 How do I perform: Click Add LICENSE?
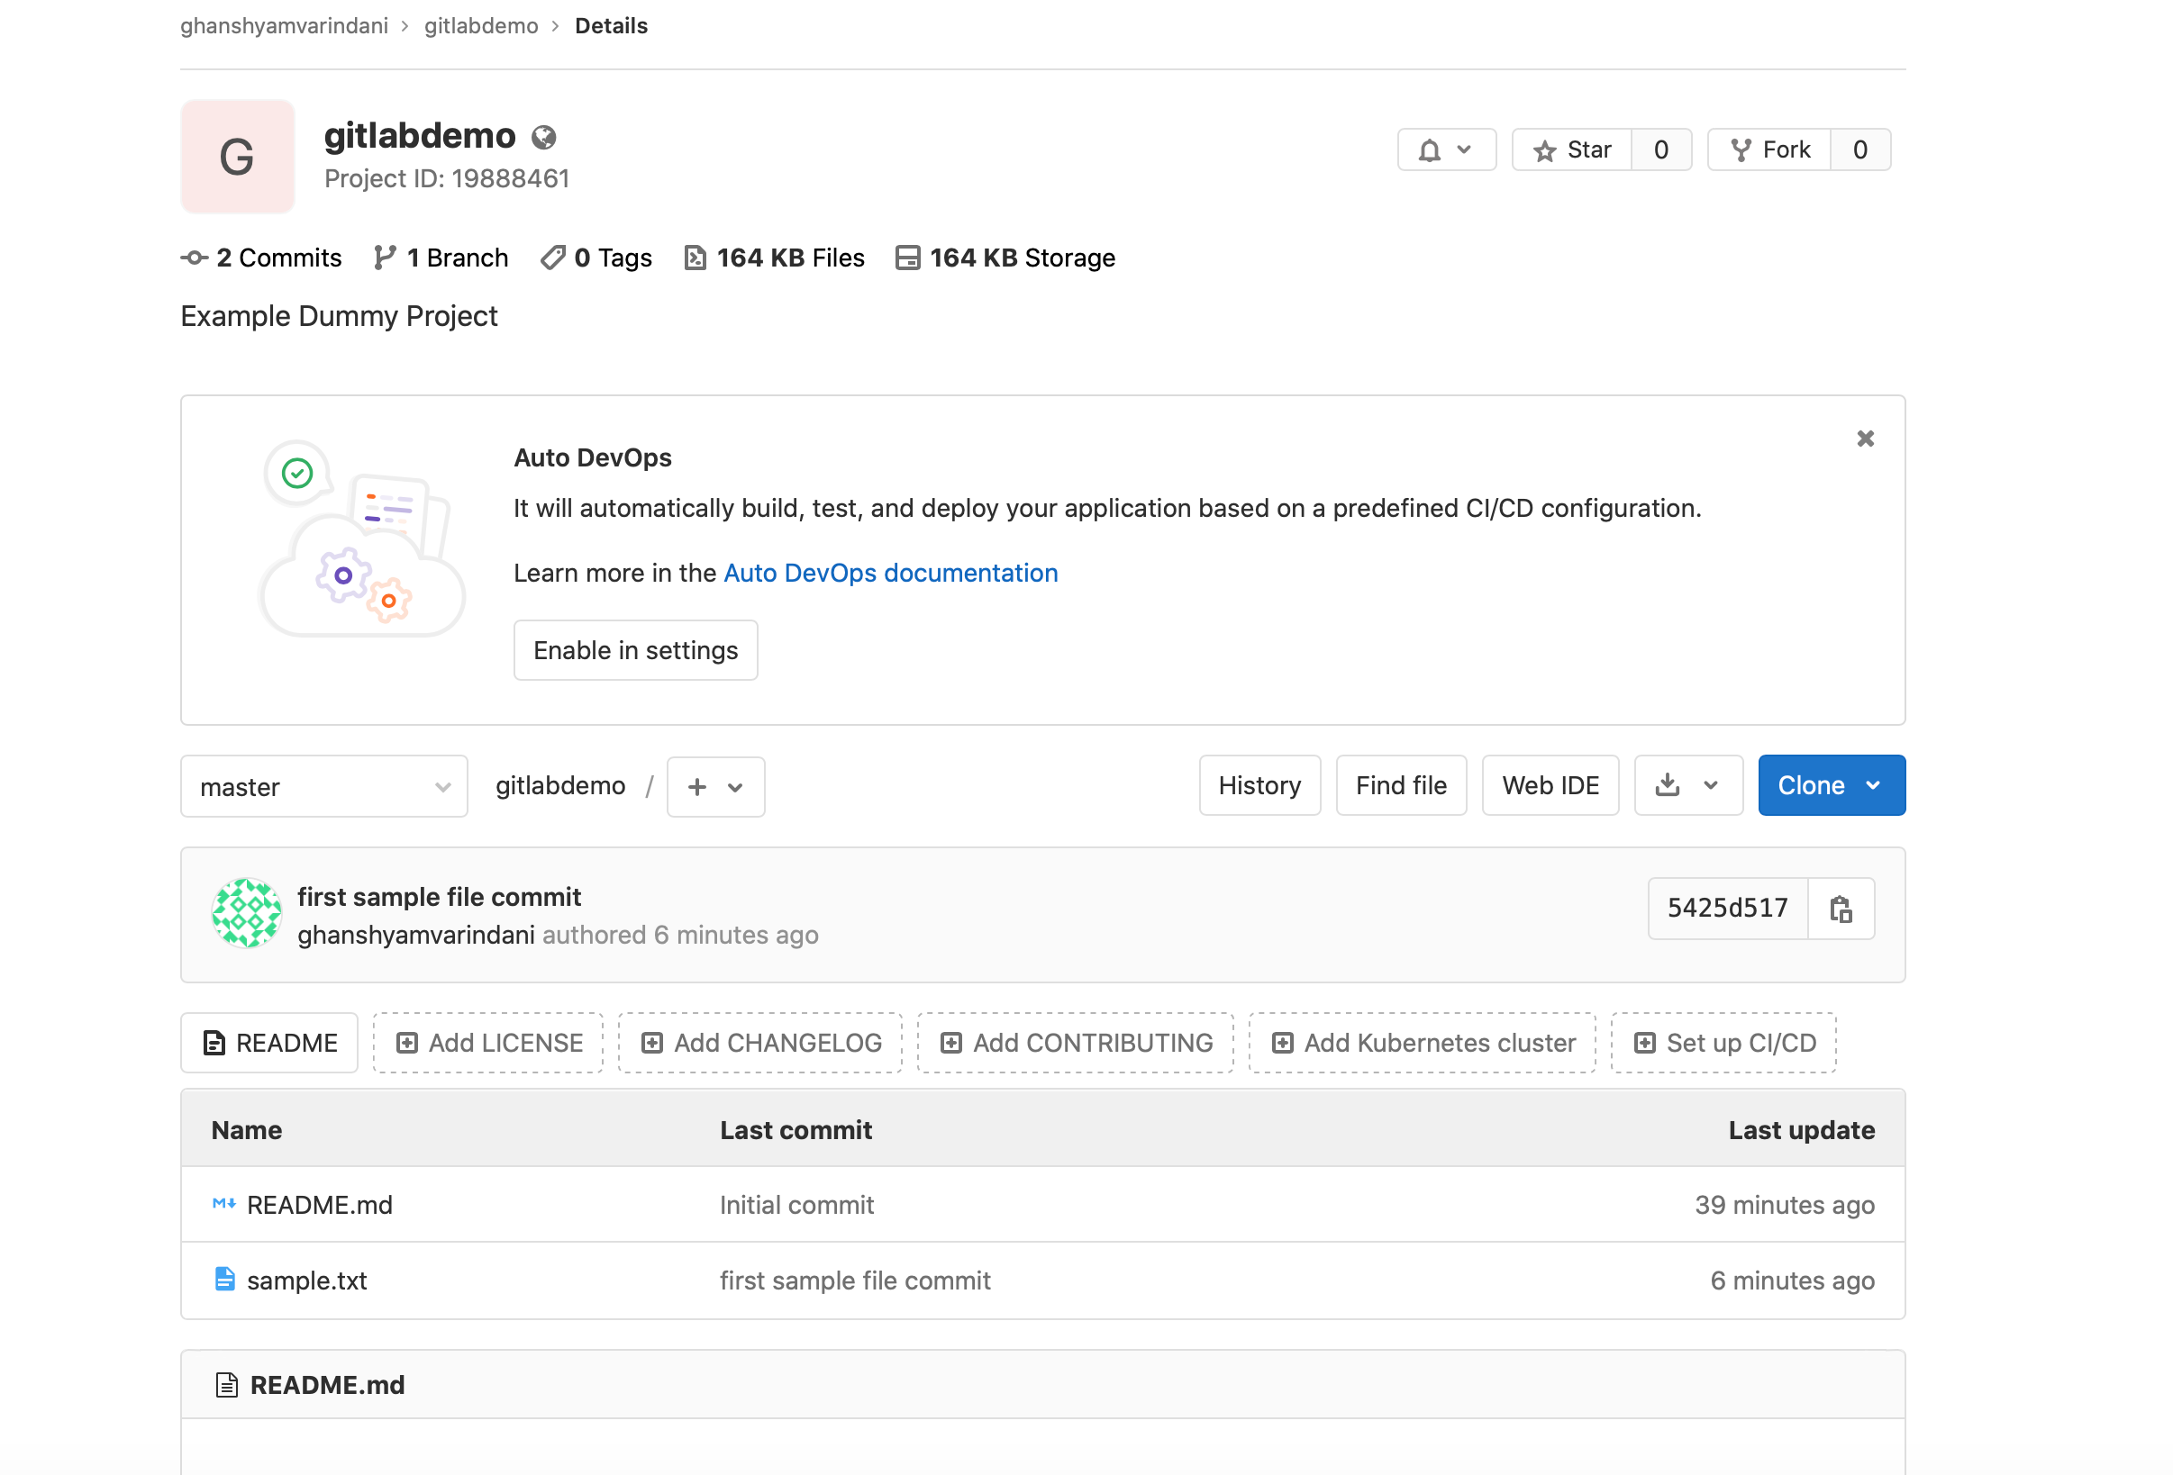click(488, 1042)
